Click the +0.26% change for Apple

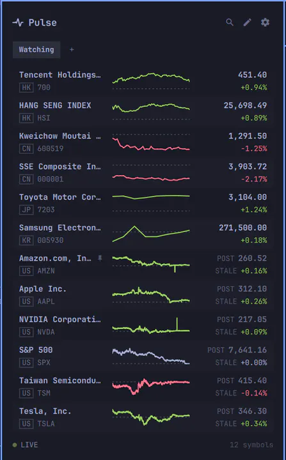(x=254, y=302)
